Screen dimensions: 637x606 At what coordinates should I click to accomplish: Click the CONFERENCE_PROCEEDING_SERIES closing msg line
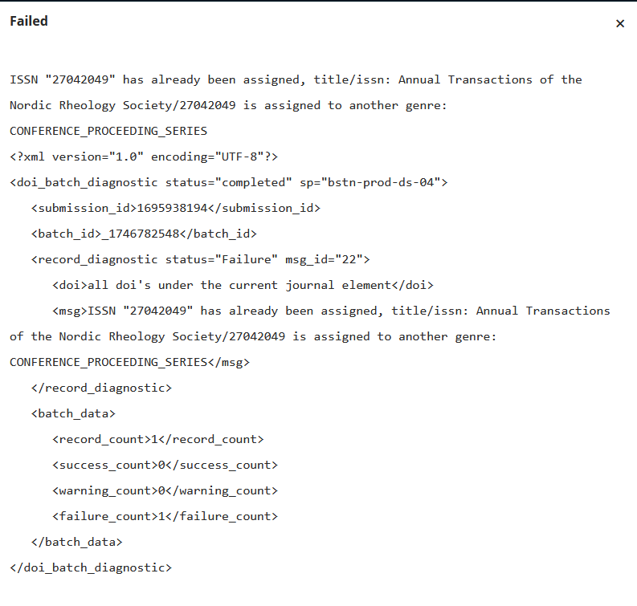click(x=129, y=363)
